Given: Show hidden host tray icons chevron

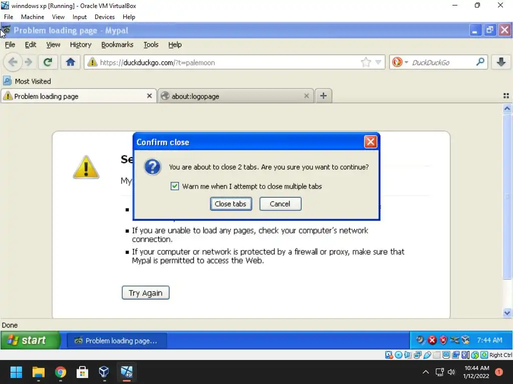Looking at the screenshot, I should (x=426, y=372).
